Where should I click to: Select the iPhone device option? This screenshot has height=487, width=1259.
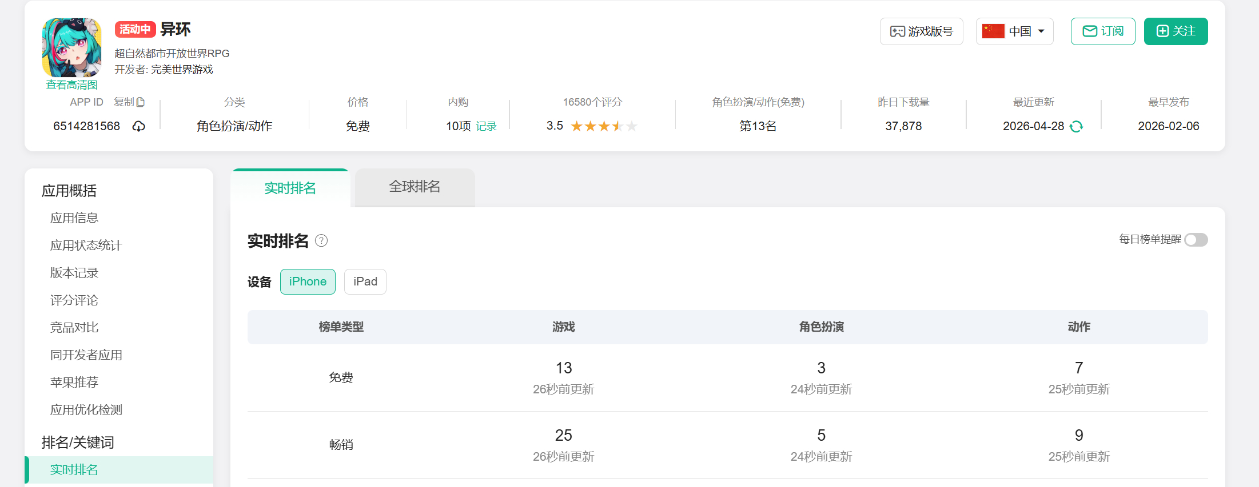(308, 281)
